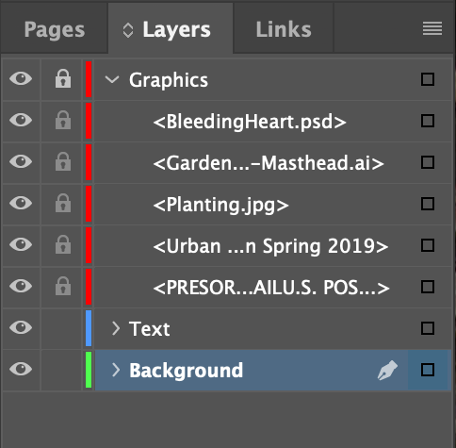Open the Layers panel hamburger menu
This screenshot has width=456, height=448.
(432, 28)
